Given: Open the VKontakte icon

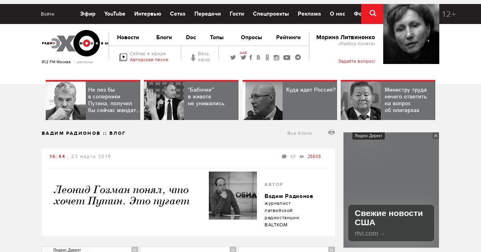Looking at the screenshot, I should click(258, 58).
